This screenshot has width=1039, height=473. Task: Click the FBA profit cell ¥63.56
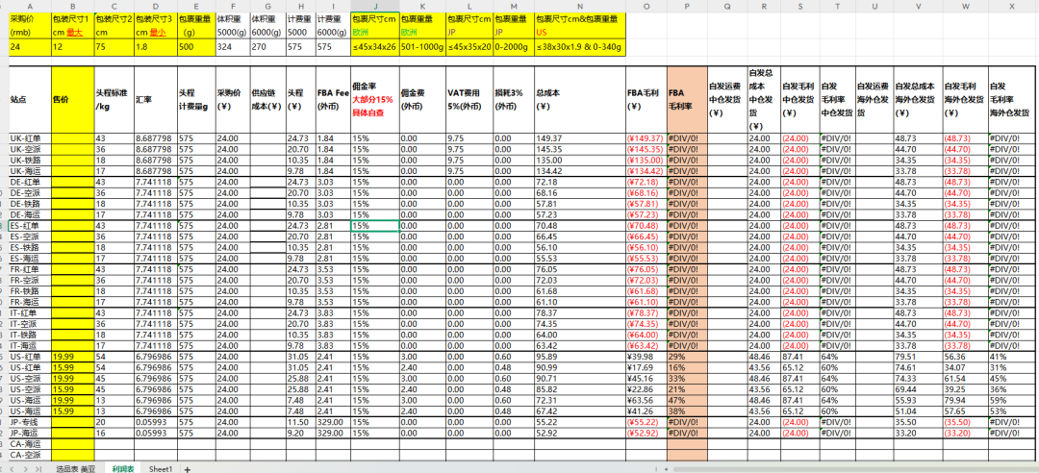tap(646, 400)
